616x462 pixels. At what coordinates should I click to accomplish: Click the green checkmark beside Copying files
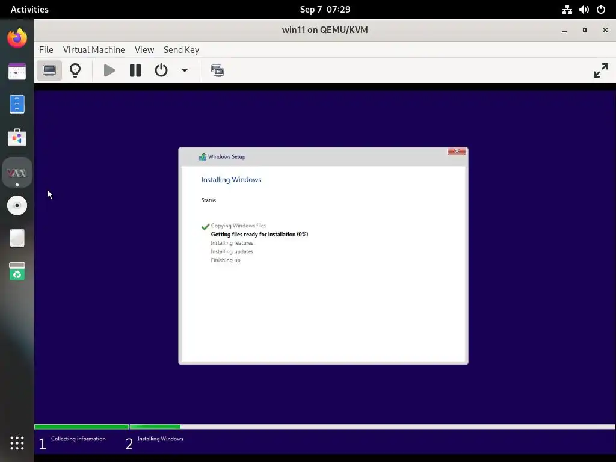tap(205, 227)
